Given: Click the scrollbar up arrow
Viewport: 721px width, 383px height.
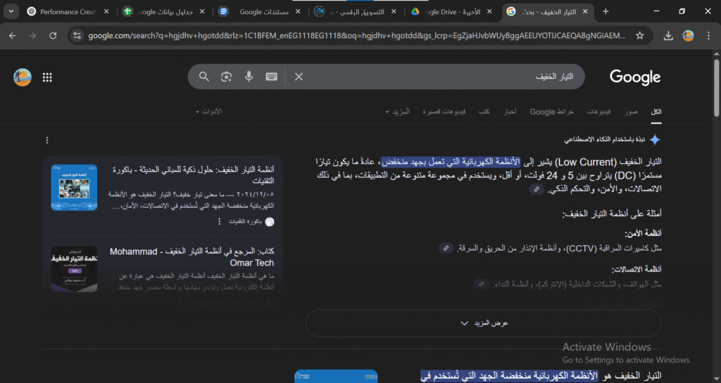Looking at the screenshot, I should pos(716,54).
